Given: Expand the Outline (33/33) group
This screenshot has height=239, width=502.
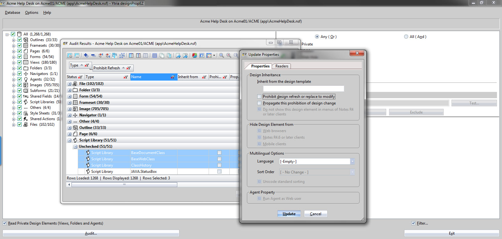Looking at the screenshot, I should point(70,128).
